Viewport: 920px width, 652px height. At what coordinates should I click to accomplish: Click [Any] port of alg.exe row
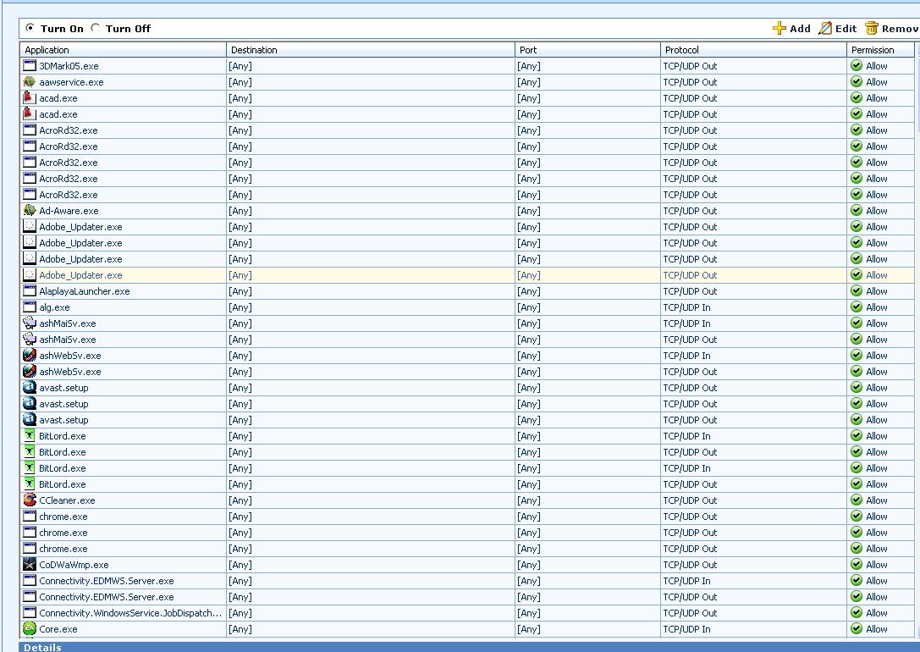point(529,307)
